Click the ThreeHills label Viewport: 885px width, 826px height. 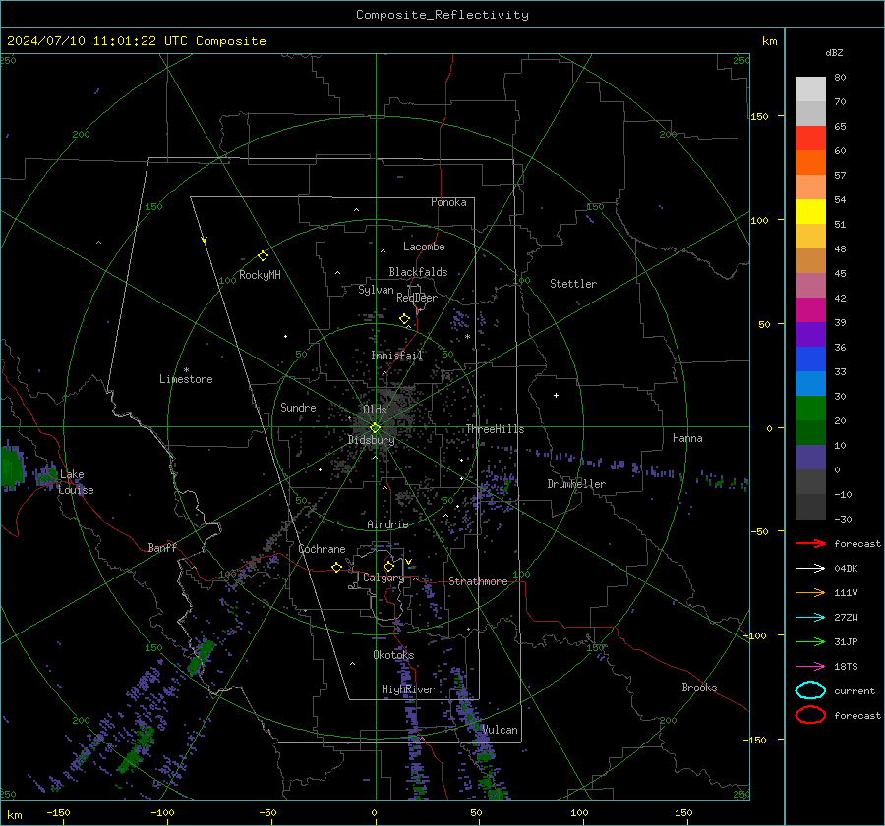tap(495, 429)
